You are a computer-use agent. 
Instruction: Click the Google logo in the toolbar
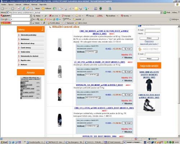click(x=4, y=19)
